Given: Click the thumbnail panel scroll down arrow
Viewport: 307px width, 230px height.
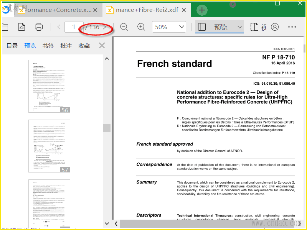Looking at the screenshot, I should (107, 223).
